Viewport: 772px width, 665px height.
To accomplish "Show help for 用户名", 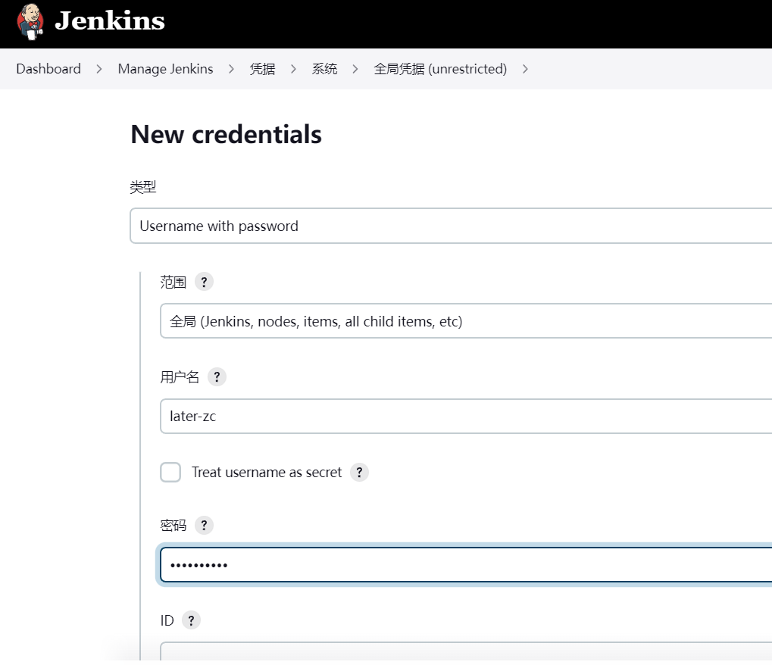I will [217, 377].
